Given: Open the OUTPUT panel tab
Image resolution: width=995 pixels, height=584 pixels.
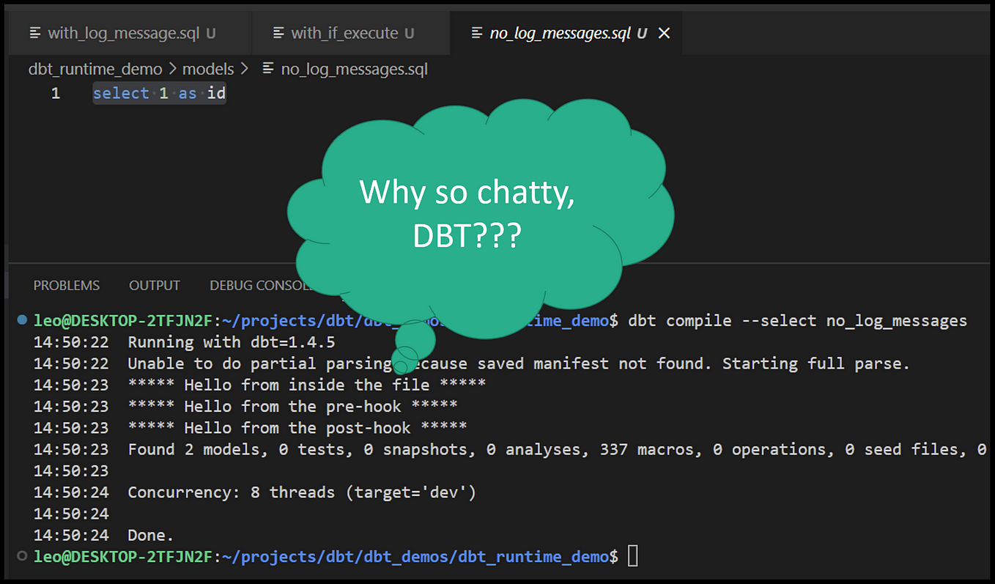Looking at the screenshot, I should pyautogui.click(x=155, y=285).
